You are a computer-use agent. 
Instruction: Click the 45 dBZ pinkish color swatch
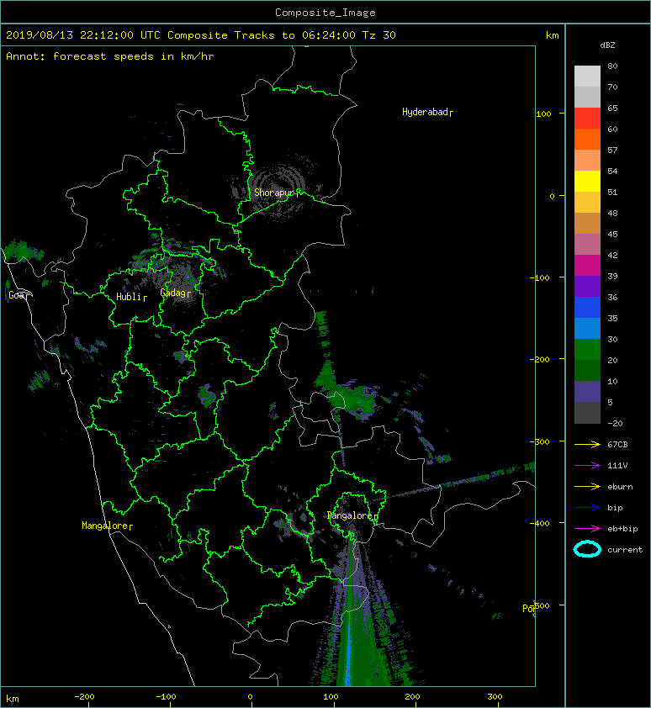[x=587, y=245]
